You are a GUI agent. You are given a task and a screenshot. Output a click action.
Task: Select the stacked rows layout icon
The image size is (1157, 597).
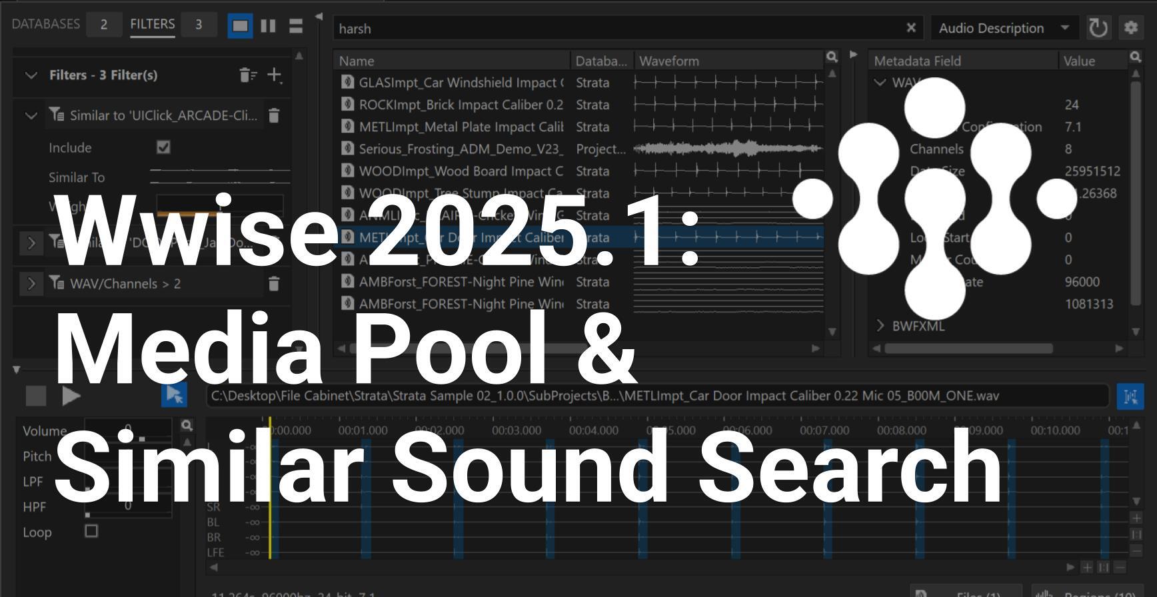(x=296, y=26)
